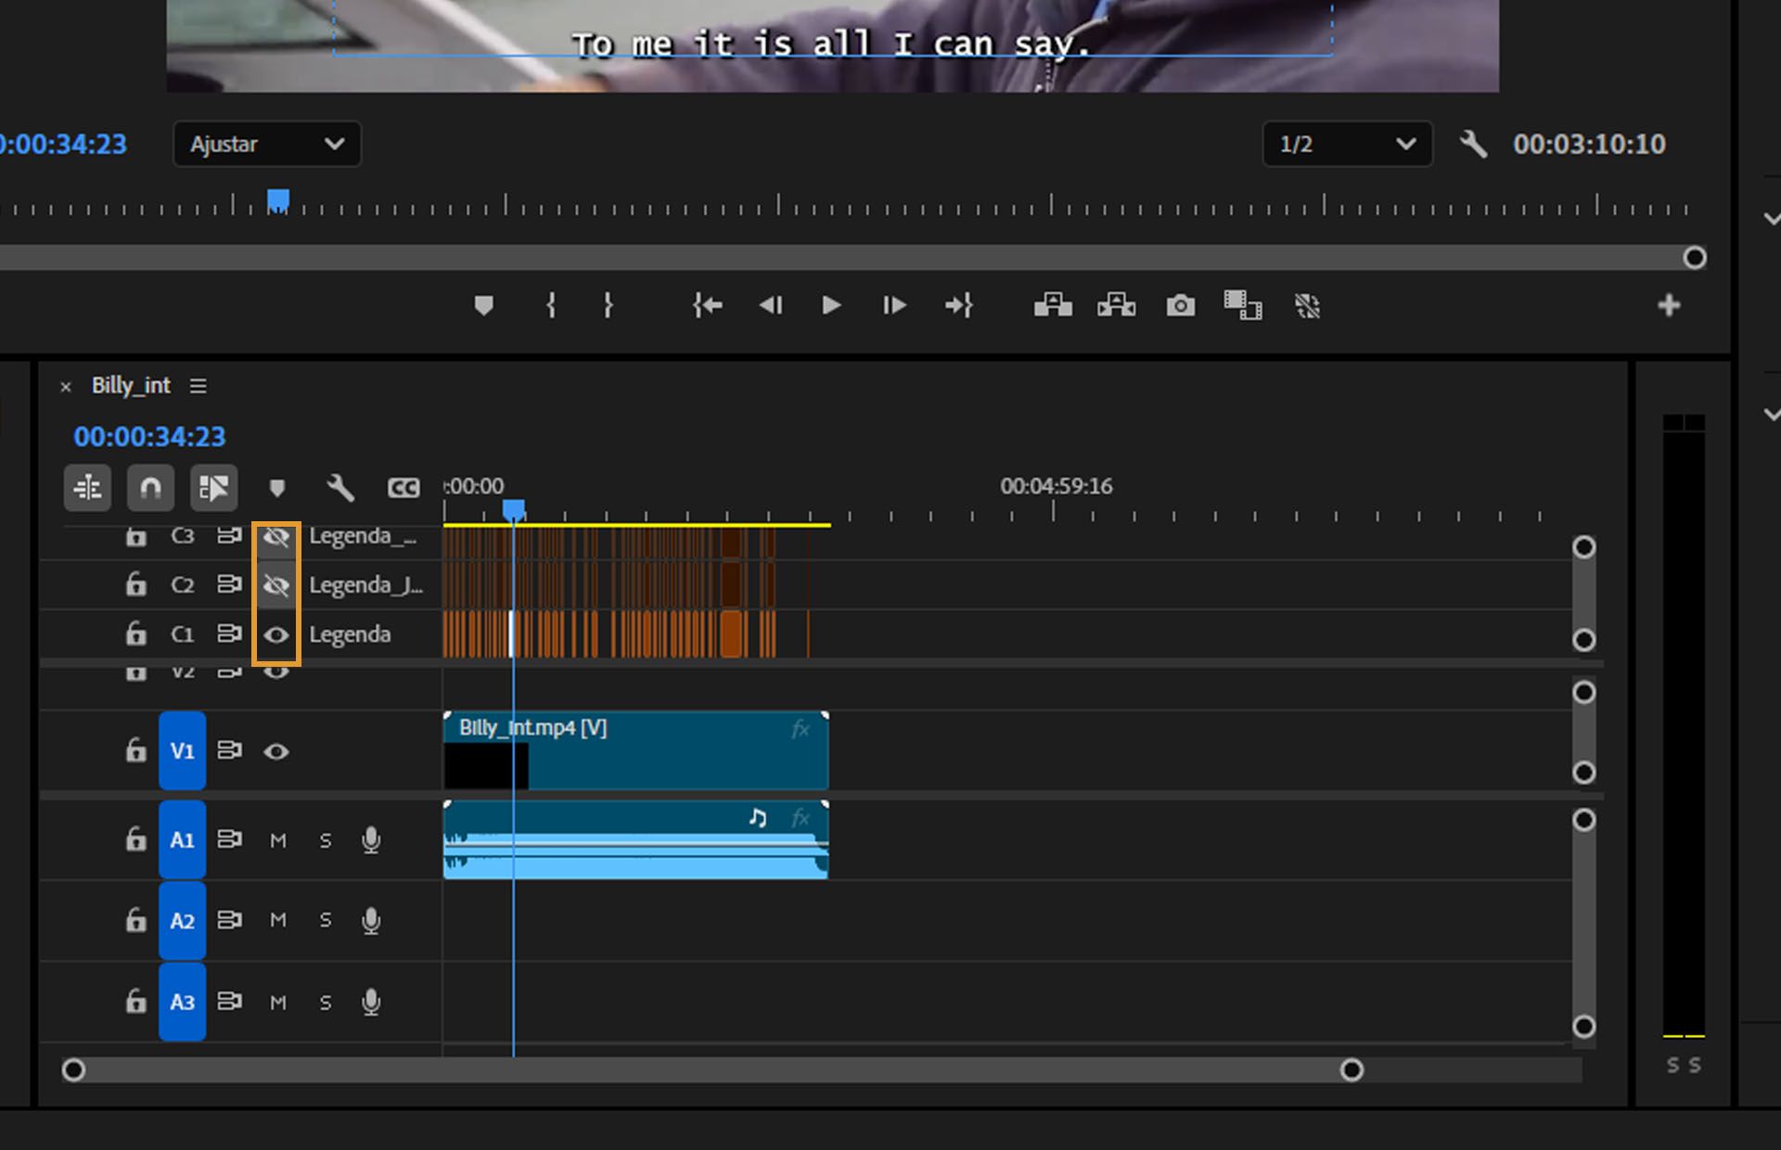Click the plus Button Editor icon

click(x=1669, y=305)
